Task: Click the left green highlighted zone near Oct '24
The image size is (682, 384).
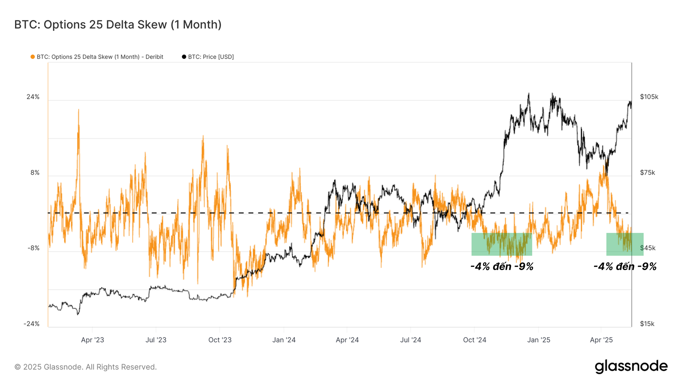Action: 502,244
